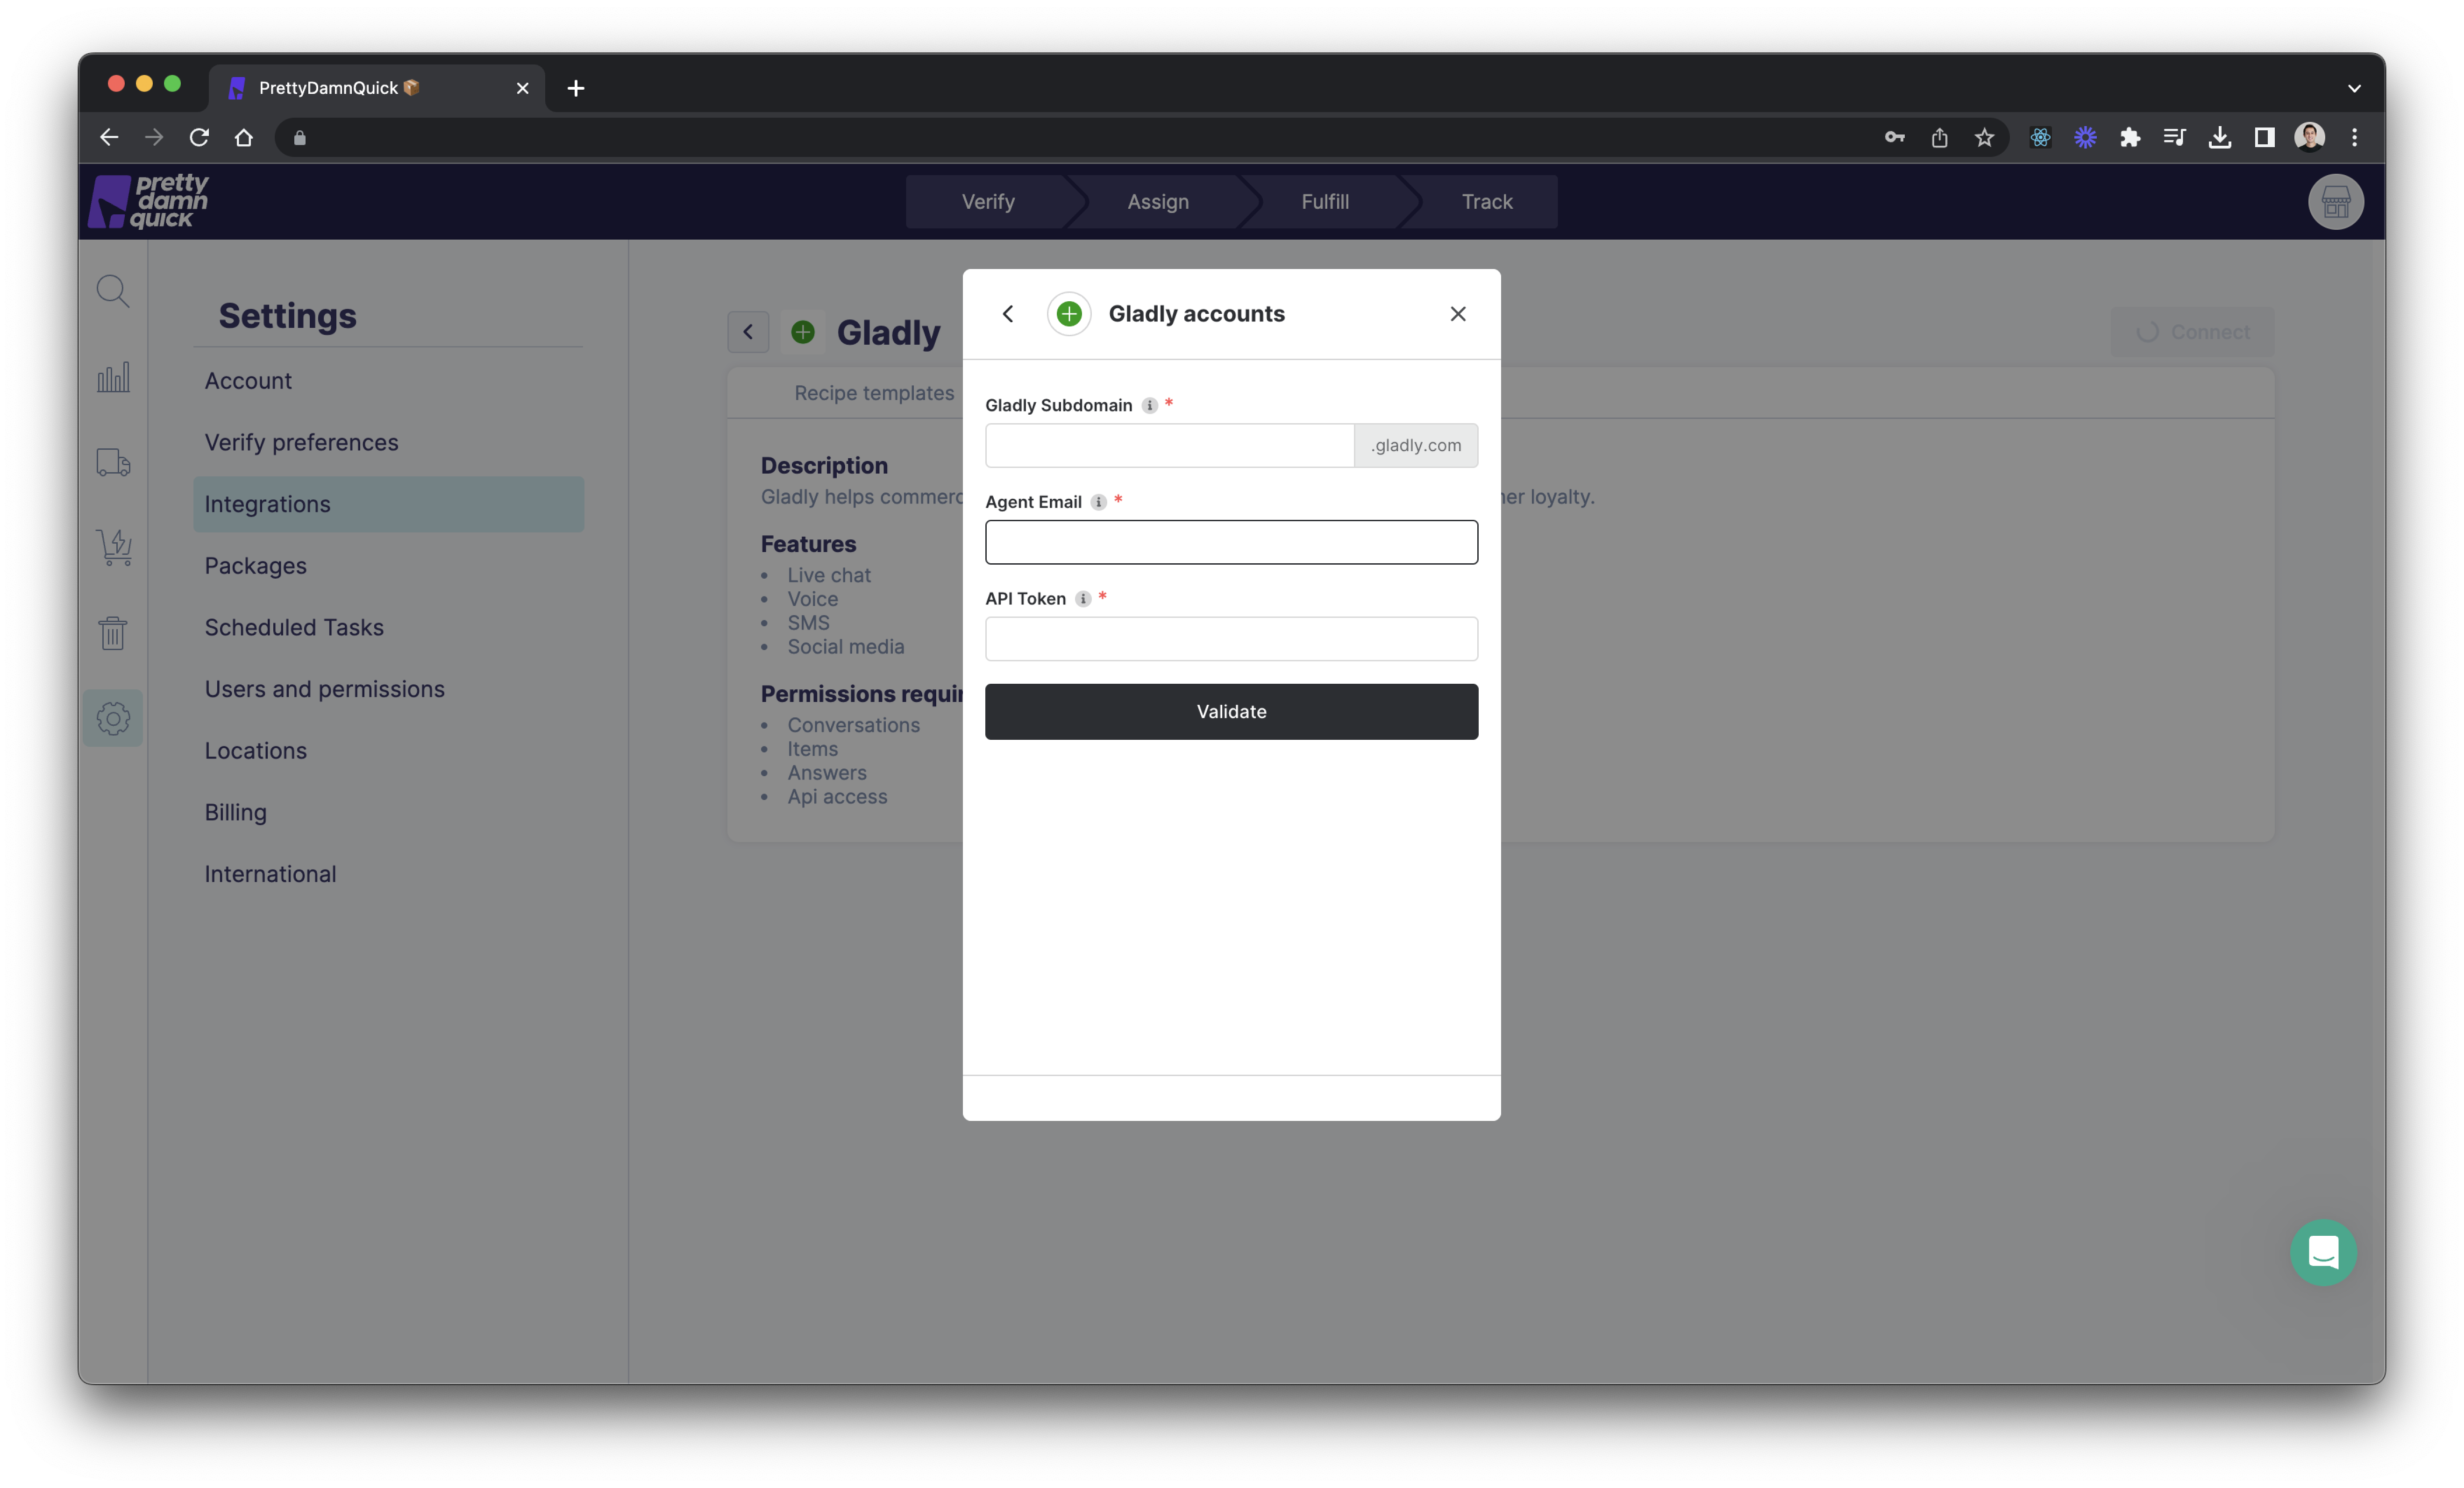The width and height of the screenshot is (2464, 1488).
Task: Click the search magnifier sidebar icon
Action: (112, 291)
